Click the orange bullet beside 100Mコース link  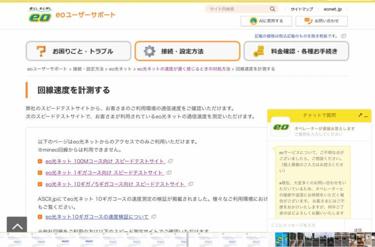point(40,162)
